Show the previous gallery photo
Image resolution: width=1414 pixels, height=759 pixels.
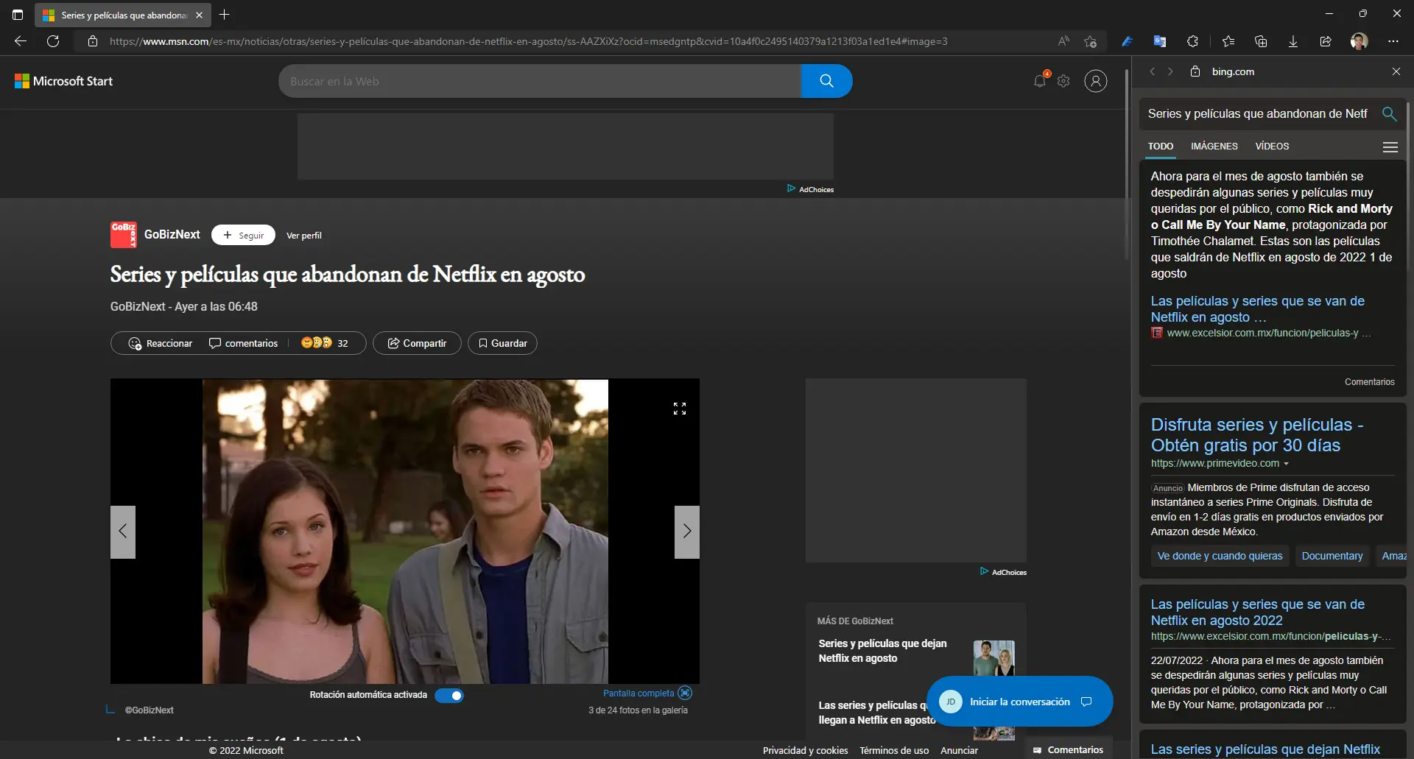(x=123, y=532)
